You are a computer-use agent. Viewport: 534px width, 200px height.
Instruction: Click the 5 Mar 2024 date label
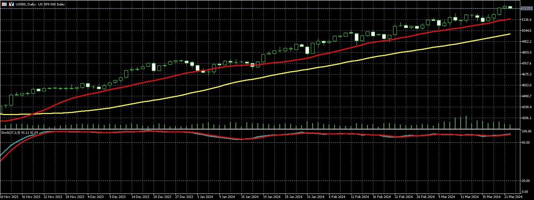[x=447, y=197]
